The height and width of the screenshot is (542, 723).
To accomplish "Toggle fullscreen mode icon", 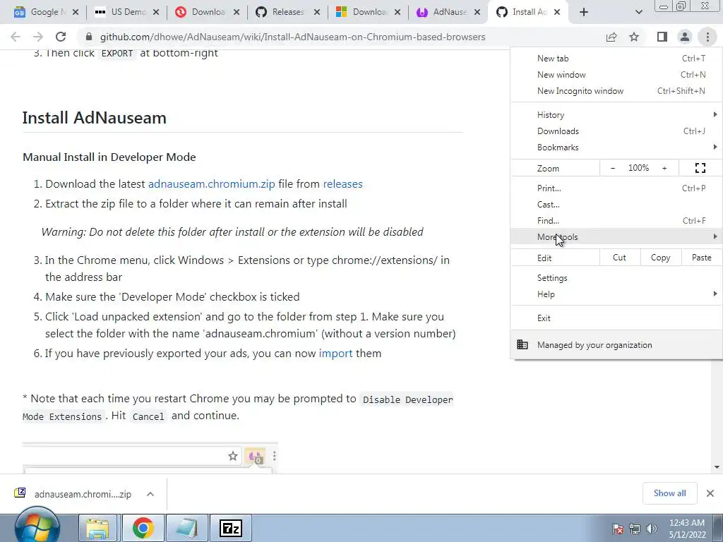I will click(x=700, y=168).
